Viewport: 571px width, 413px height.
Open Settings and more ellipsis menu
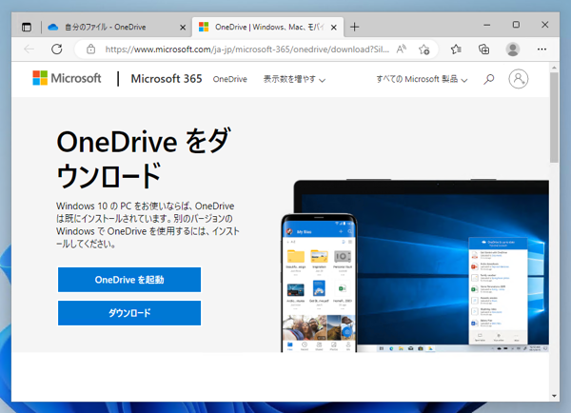pyautogui.click(x=541, y=49)
